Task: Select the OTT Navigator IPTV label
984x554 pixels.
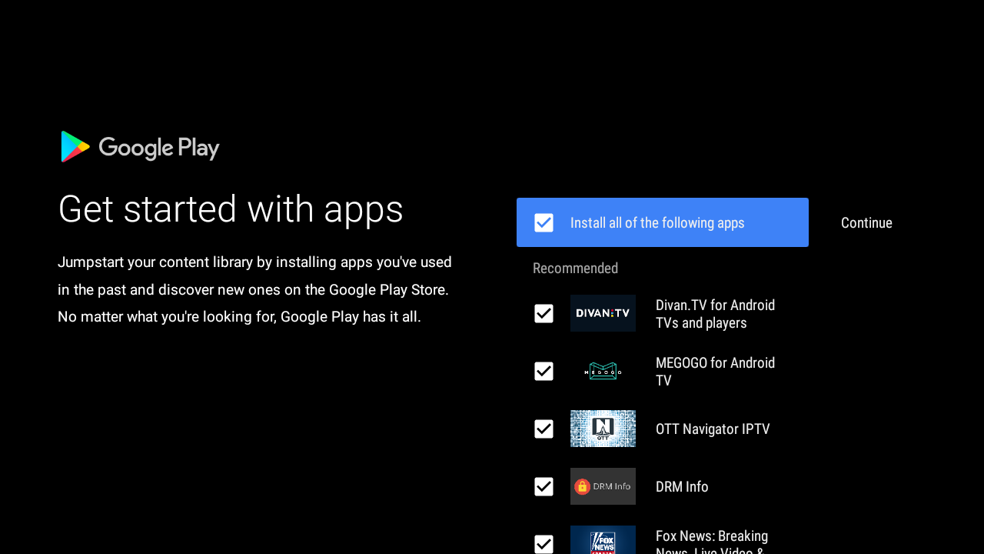Action: (713, 429)
